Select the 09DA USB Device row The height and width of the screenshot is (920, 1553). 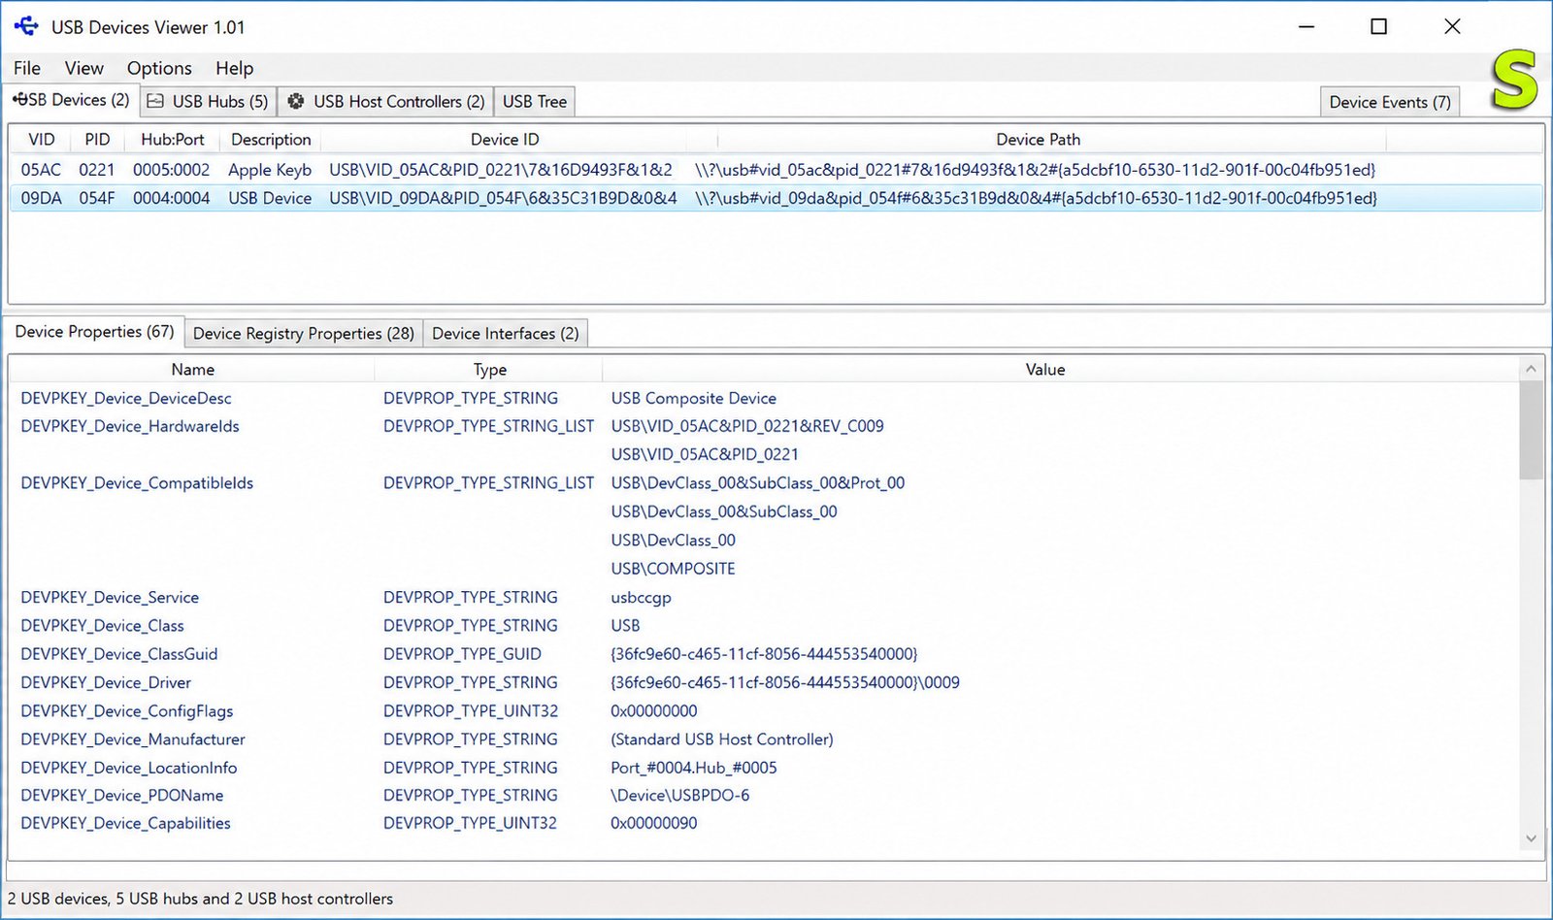776,198
